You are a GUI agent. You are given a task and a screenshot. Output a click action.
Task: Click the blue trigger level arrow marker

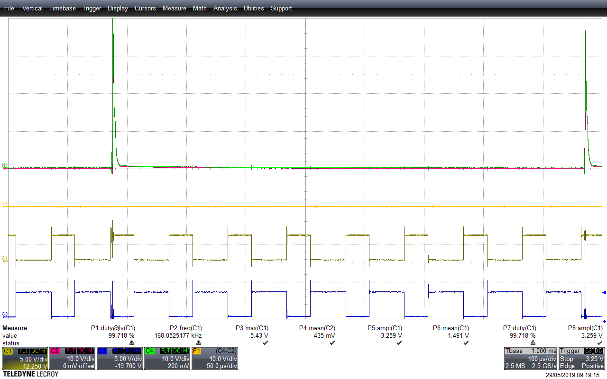click(604, 292)
